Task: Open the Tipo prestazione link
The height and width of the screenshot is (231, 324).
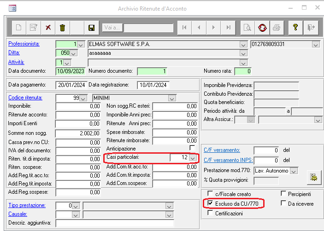Action: [27, 205]
